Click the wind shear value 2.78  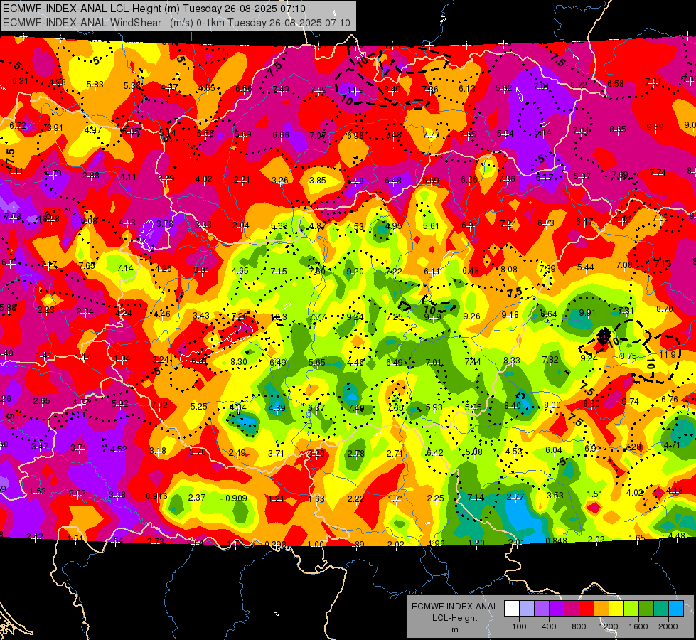(356, 454)
